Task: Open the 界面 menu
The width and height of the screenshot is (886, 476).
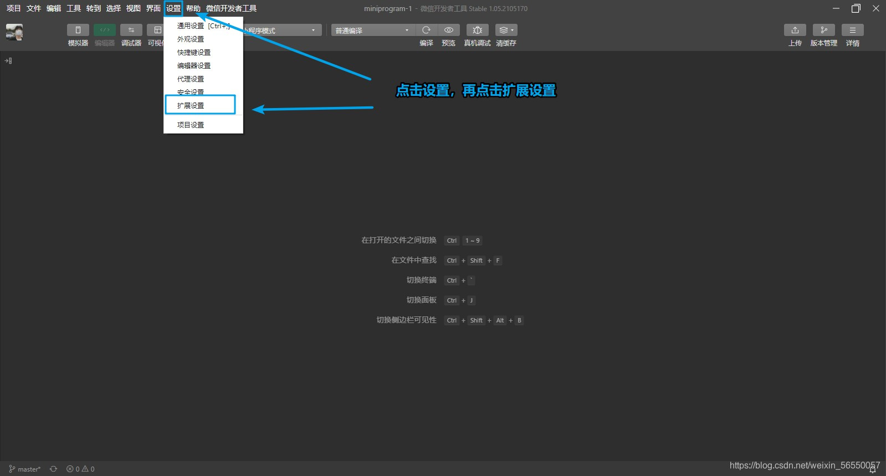Action: 153,8
